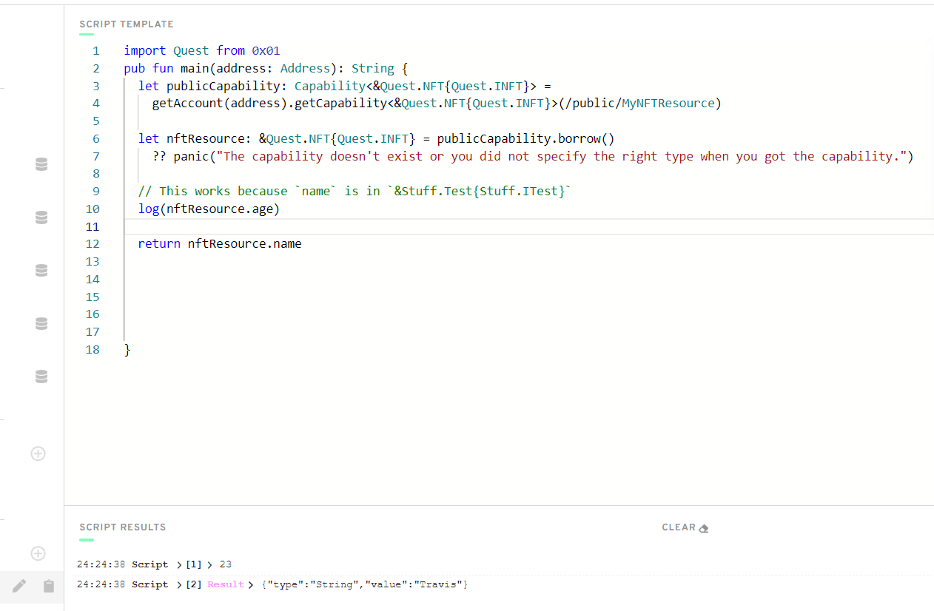Viewport: 934px width, 611px height.
Task: Click the pencil edit icon
Action: (x=20, y=586)
